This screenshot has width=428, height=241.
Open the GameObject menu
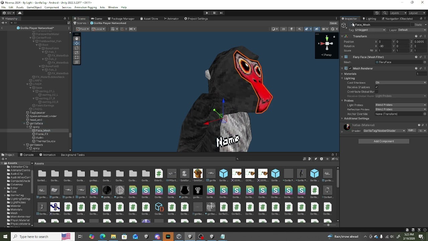coord(34,7)
